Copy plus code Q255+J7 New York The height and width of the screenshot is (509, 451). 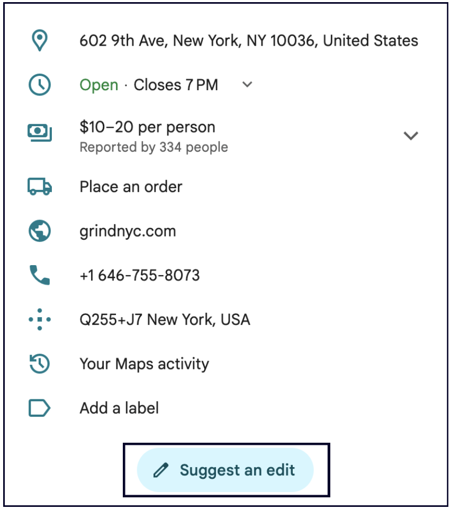(x=165, y=320)
